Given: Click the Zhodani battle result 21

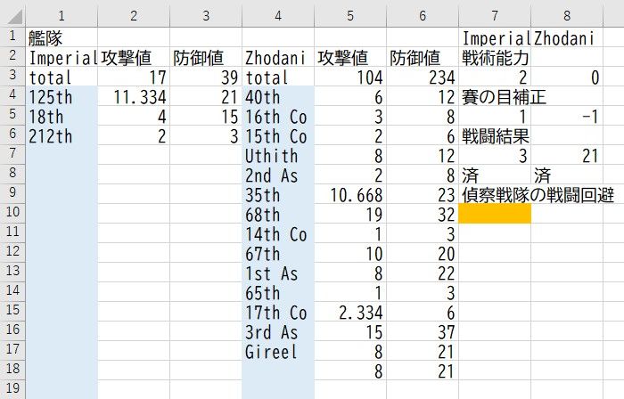Looking at the screenshot, I should pyautogui.click(x=567, y=155).
